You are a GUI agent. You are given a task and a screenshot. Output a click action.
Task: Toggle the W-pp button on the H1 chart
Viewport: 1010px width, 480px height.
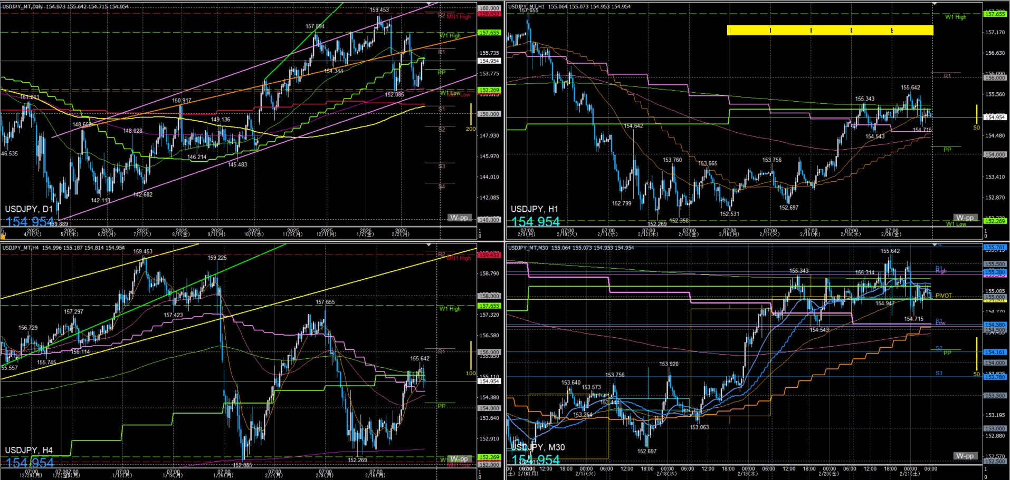(965, 218)
